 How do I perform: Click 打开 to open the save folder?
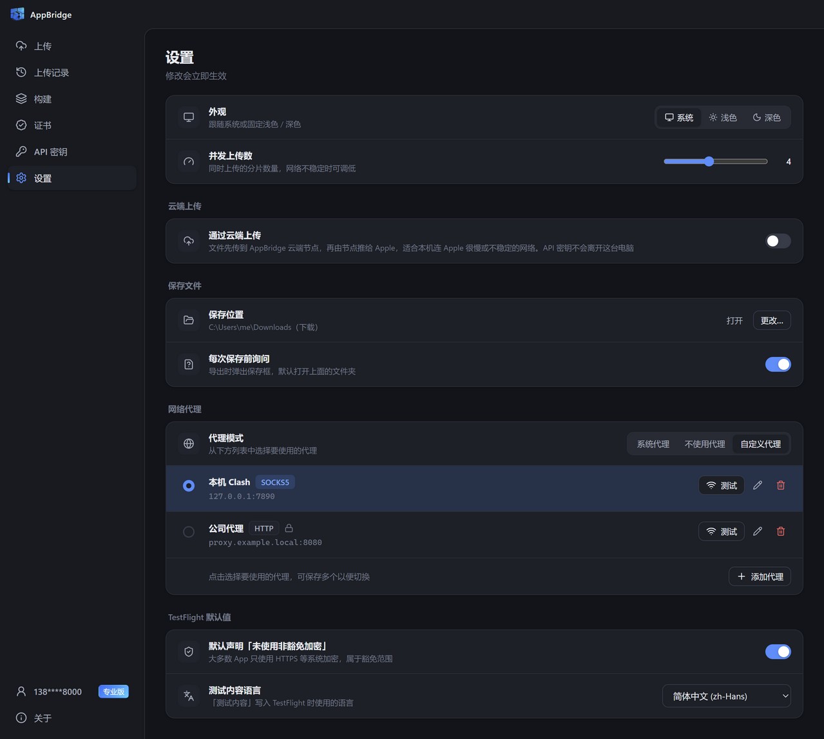pos(734,320)
